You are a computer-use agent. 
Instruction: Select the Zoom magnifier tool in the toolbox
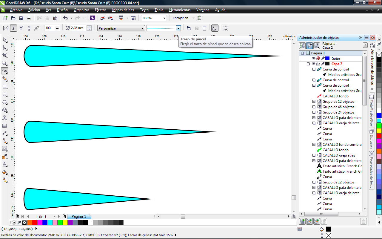pyautogui.click(x=4, y=63)
